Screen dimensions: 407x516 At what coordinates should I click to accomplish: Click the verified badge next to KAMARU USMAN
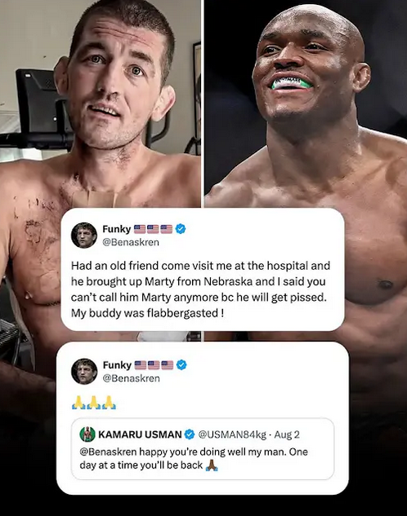(x=190, y=434)
